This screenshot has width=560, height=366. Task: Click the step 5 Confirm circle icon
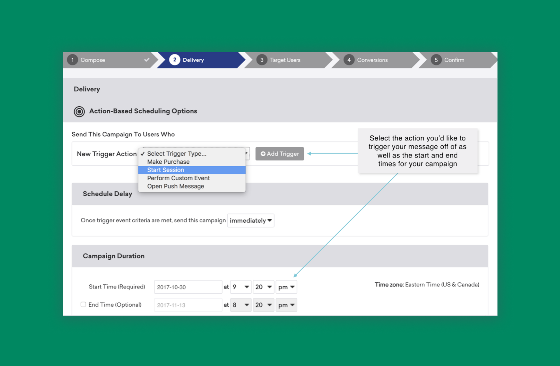436,60
